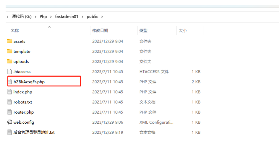This screenshot has width=280, height=157.
Task: Click the XML Configurati... type cell
Action: (156, 122)
